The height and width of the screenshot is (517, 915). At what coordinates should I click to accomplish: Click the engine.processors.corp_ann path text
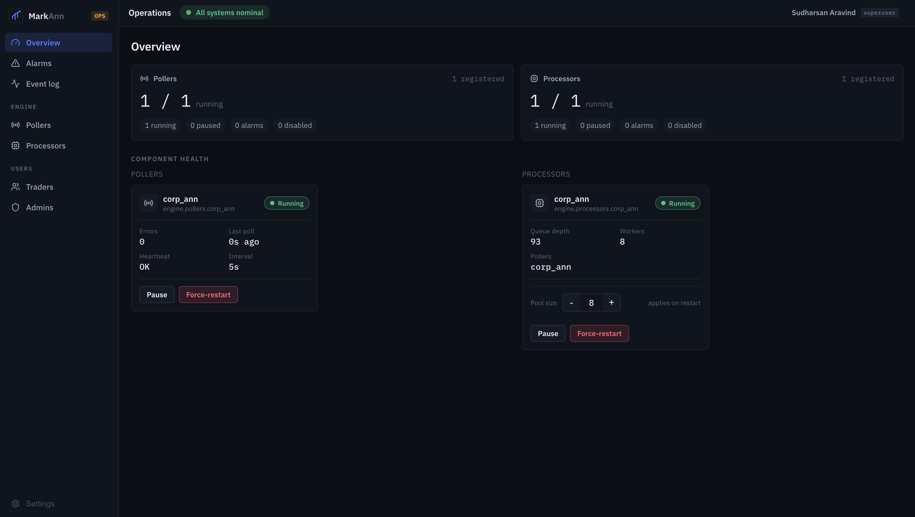596,209
